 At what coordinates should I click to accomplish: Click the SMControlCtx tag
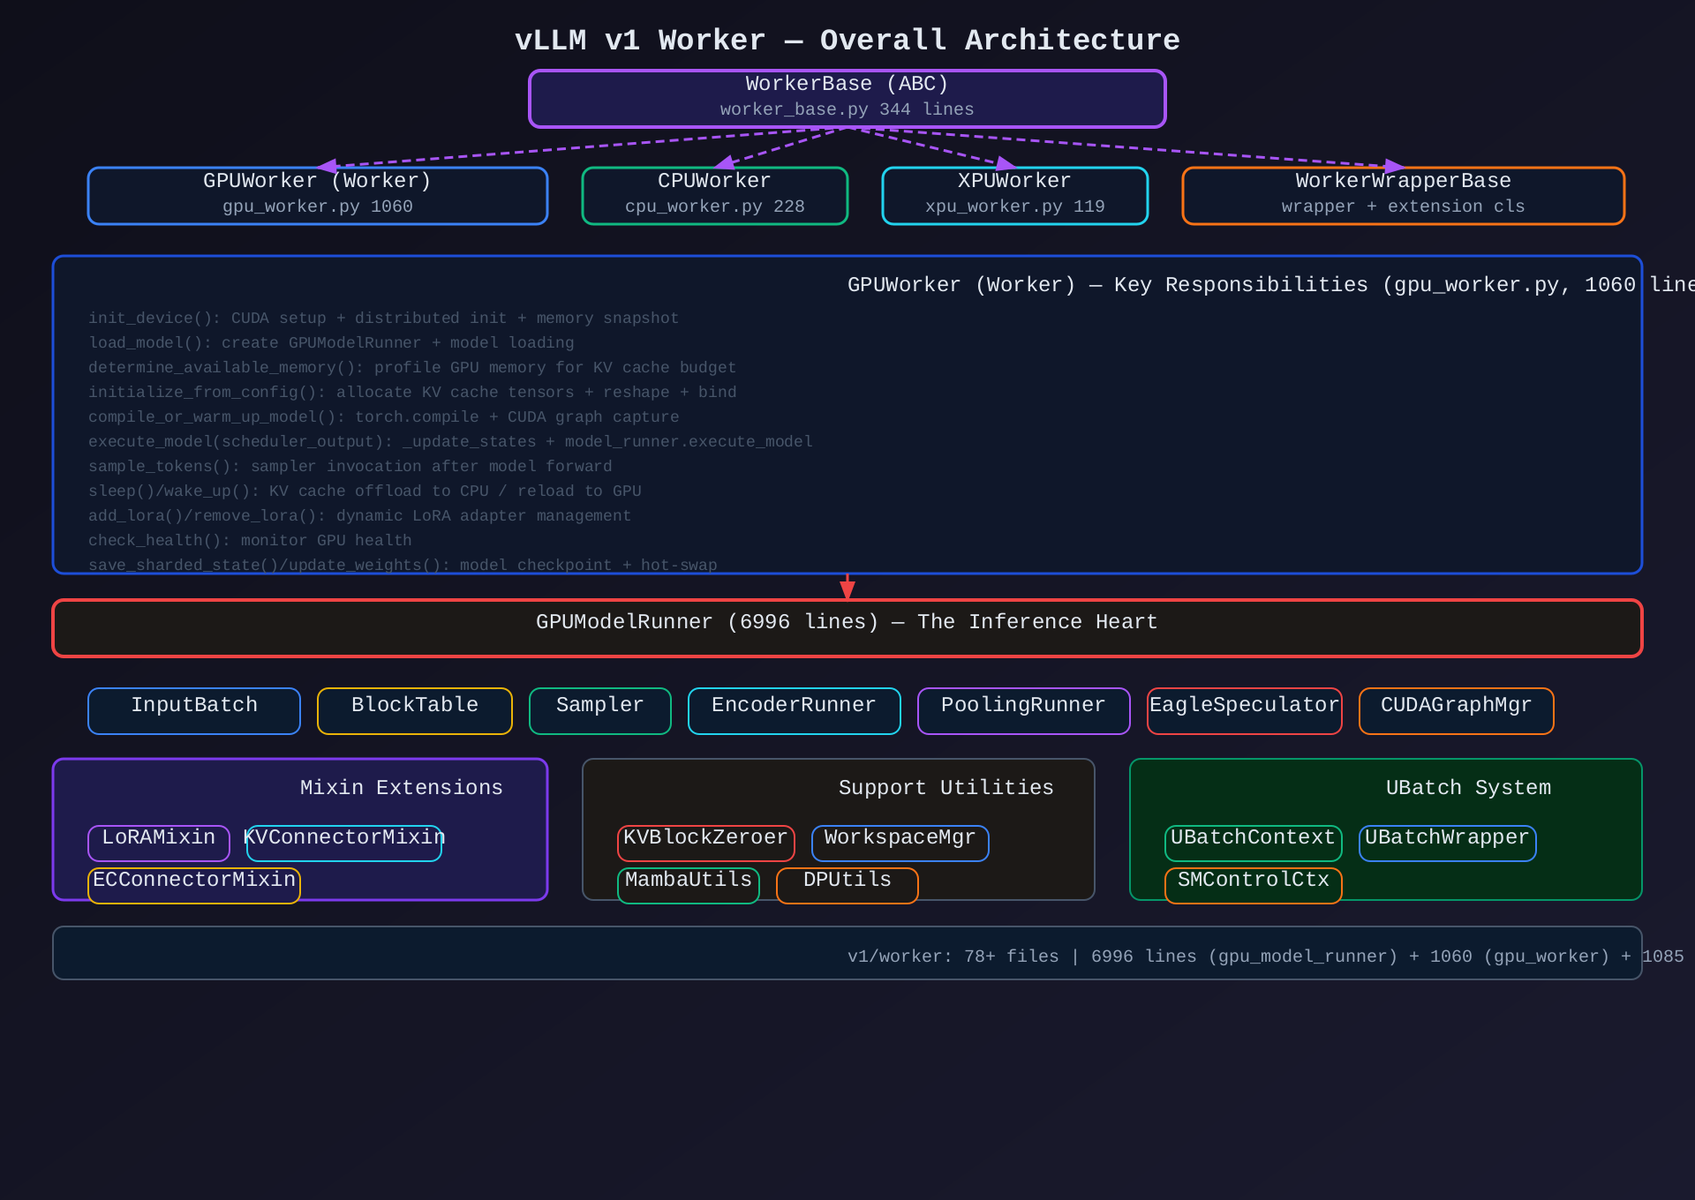[1253, 885]
